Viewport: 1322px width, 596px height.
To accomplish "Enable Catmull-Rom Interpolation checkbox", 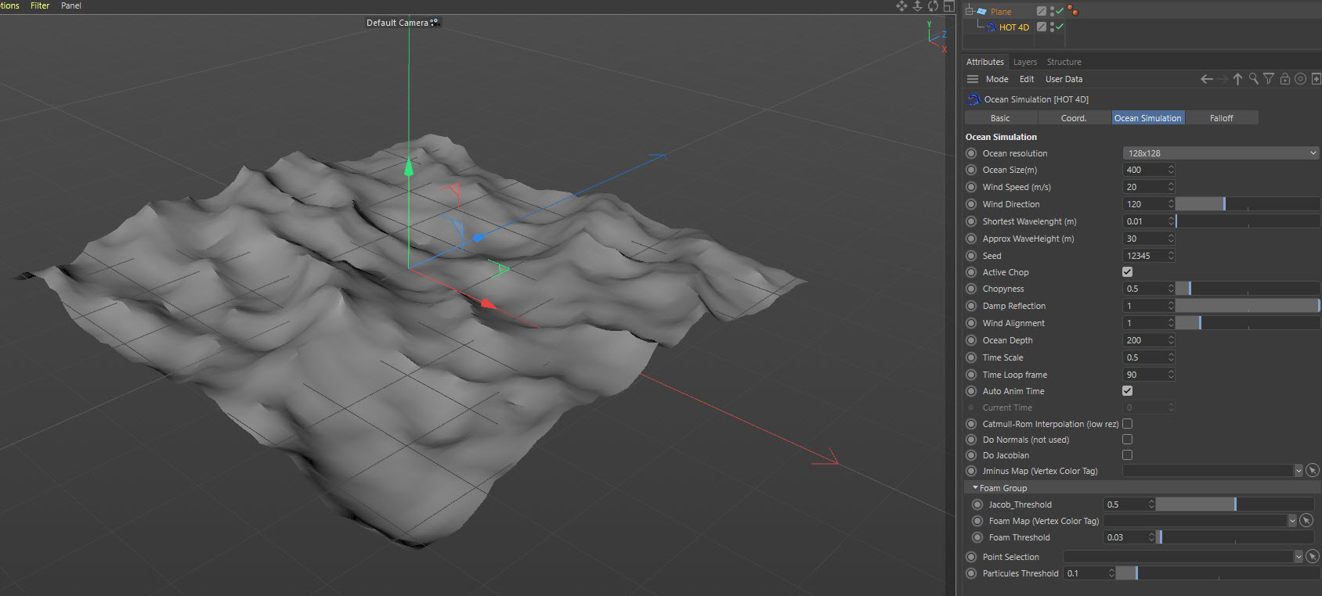I will (1127, 424).
